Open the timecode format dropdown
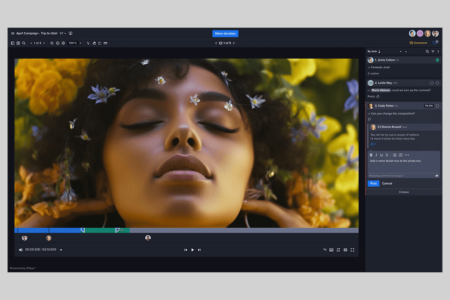The image size is (450, 300). tap(61, 250)
